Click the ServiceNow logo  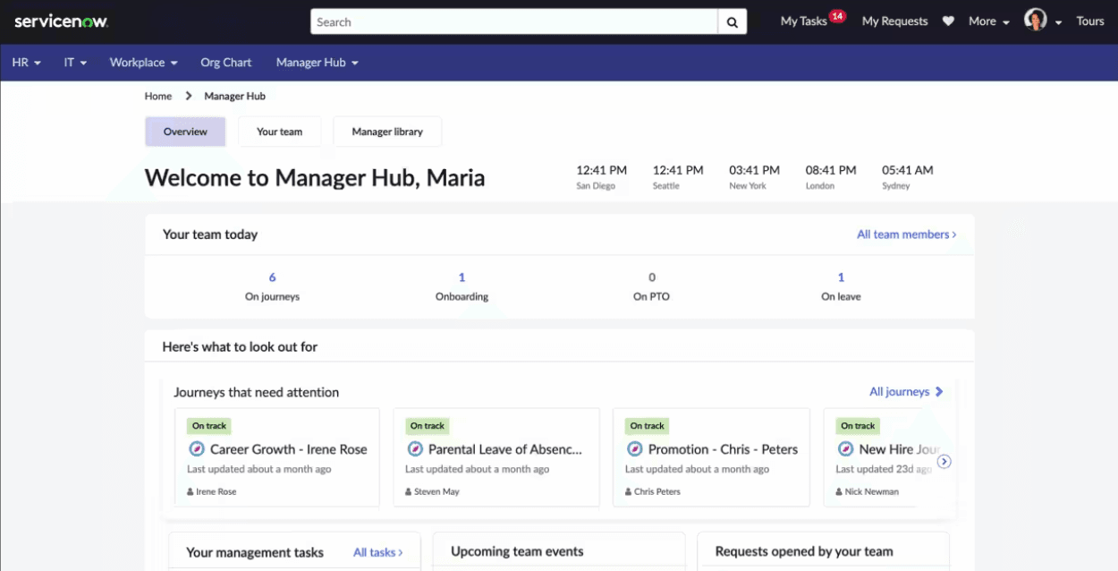[x=61, y=21]
